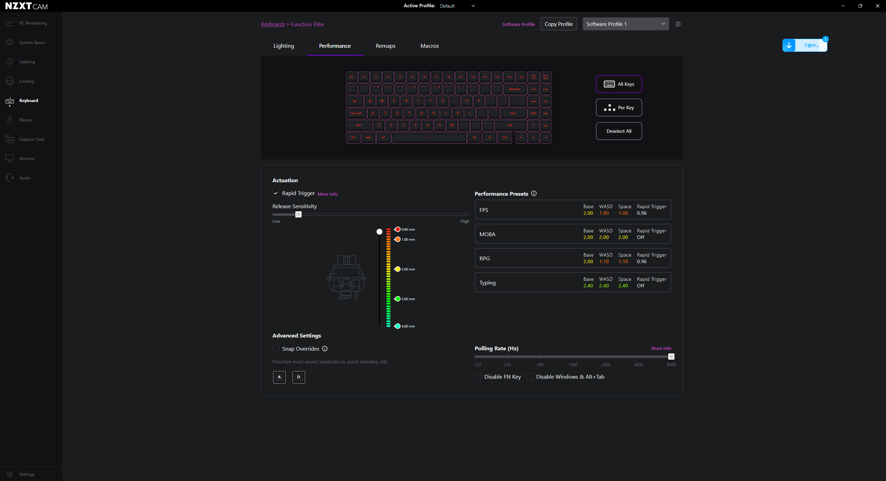Click the Function Elite breadcrumb text
The width and height of the screenshot is (886, 481).
coord(307,24)
